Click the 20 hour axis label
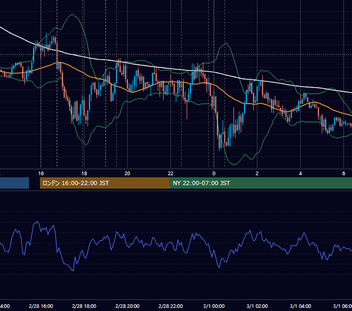Viewport: 352px width, 311px height. [x=127, y=174]
